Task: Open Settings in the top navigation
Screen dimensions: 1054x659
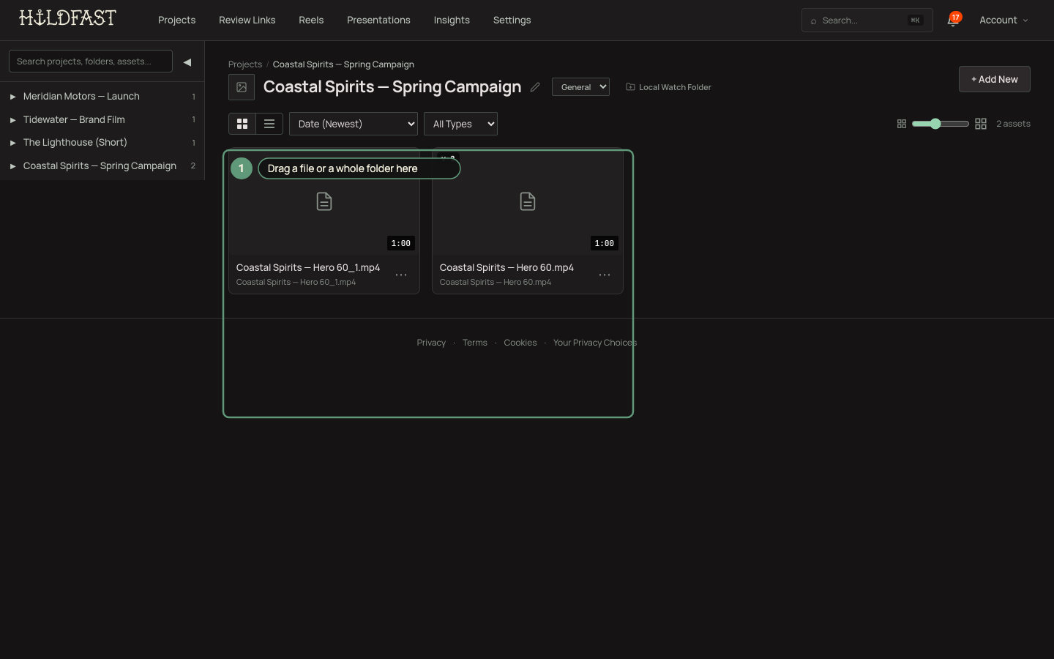Action: (x=512, y=20)
